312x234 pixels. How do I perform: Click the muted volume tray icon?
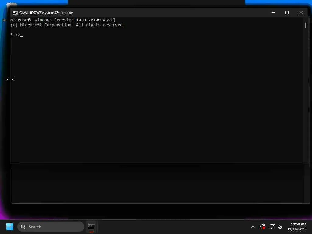pyautogui.click(x=280, y=227)
